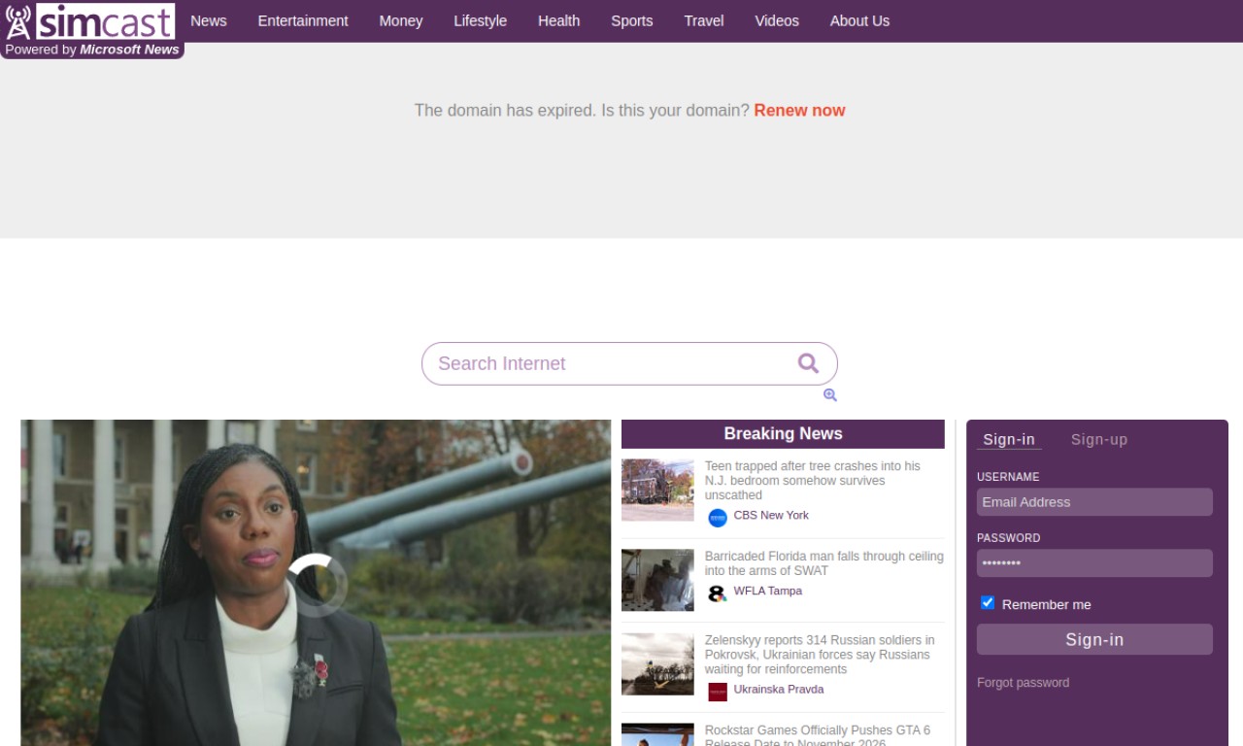Click the CBS New York source icon
The image size is (1243, 746).
click(x=718, y=518)
